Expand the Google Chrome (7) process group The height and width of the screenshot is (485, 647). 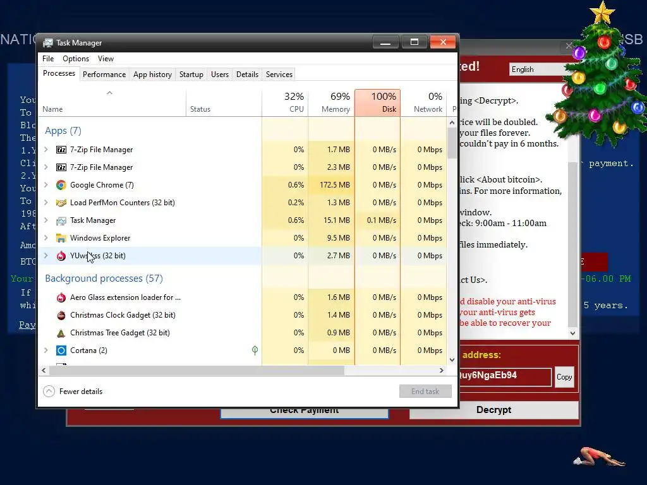click(46, 185)
